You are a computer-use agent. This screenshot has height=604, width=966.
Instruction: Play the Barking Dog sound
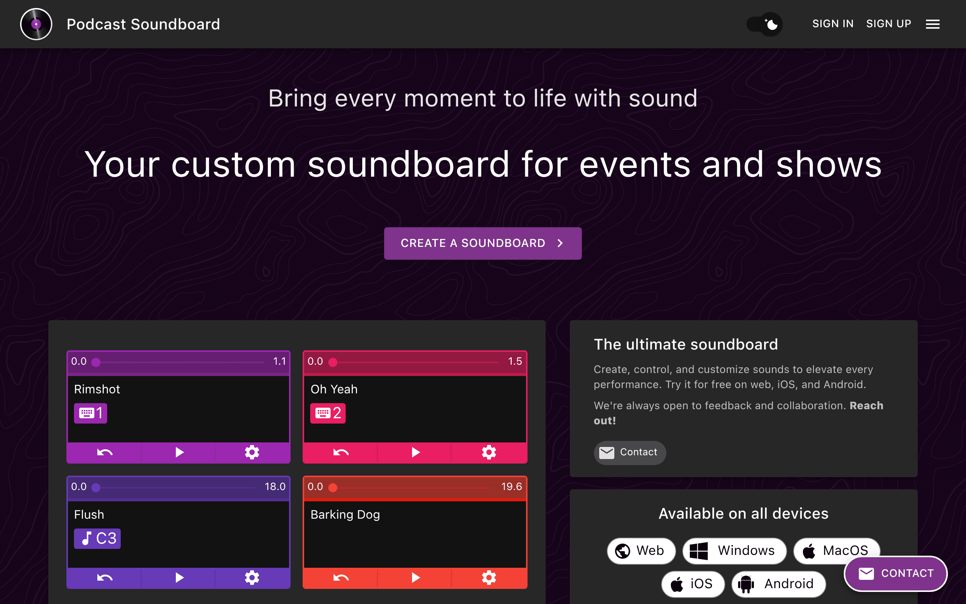pos(415,577)
